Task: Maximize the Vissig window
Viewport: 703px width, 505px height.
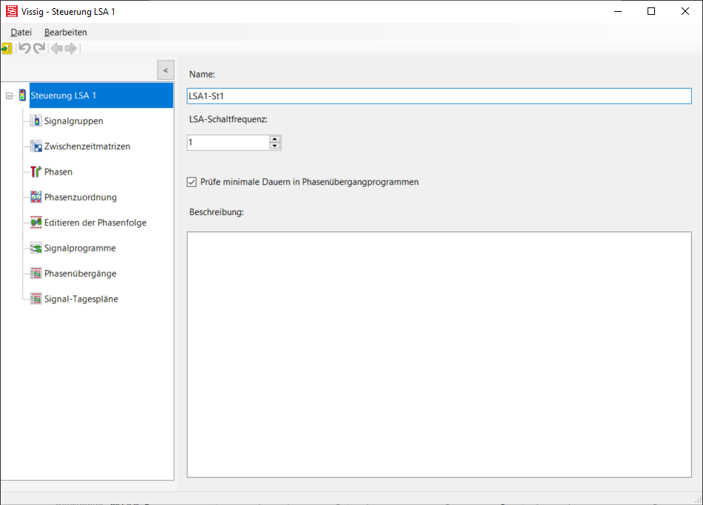Action: tap(651, 11)
